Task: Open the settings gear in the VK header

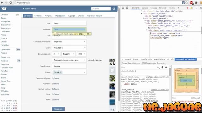Action: coord(114,9)
